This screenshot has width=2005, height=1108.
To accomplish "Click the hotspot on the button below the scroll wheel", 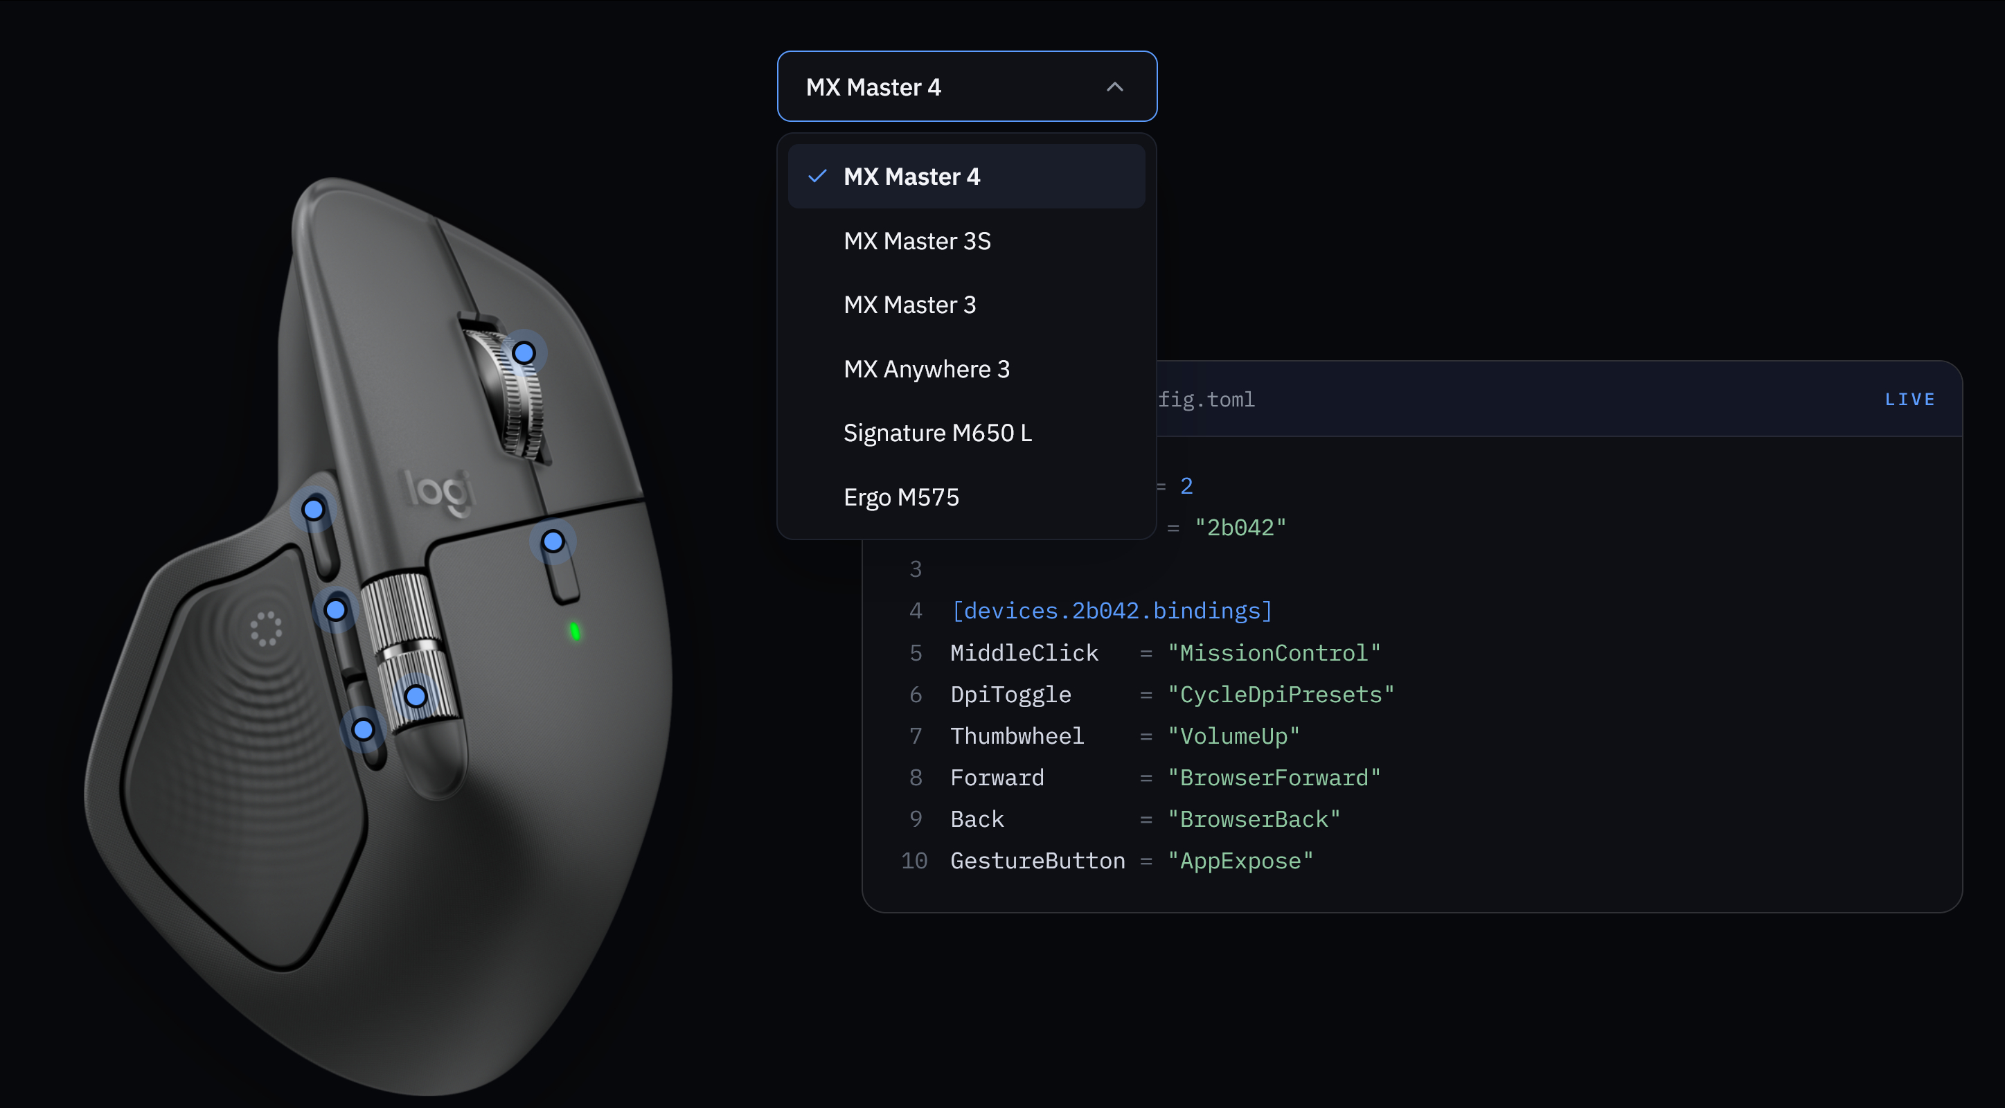I will point(553,541).
